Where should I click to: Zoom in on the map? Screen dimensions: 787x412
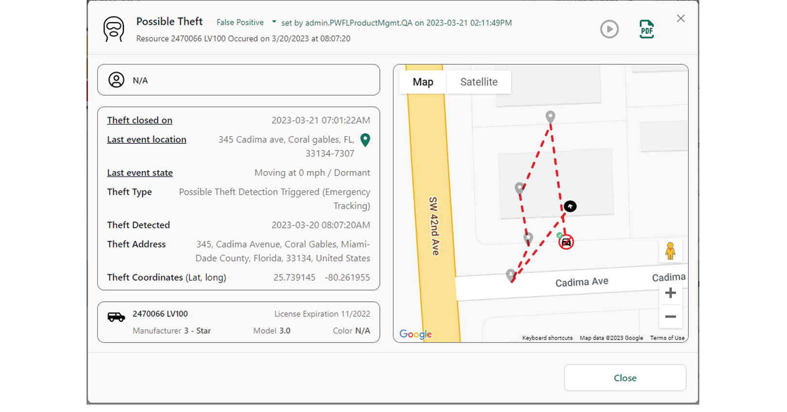click(x=670, y=293)
